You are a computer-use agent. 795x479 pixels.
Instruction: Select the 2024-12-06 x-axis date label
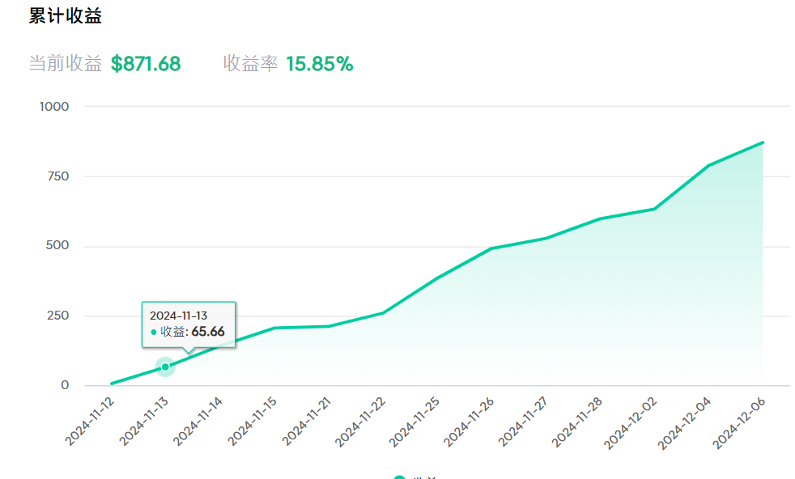click(741, 421)
